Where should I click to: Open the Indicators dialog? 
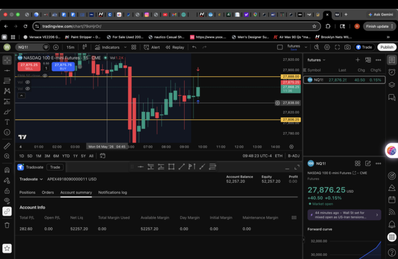pos(107,47)
